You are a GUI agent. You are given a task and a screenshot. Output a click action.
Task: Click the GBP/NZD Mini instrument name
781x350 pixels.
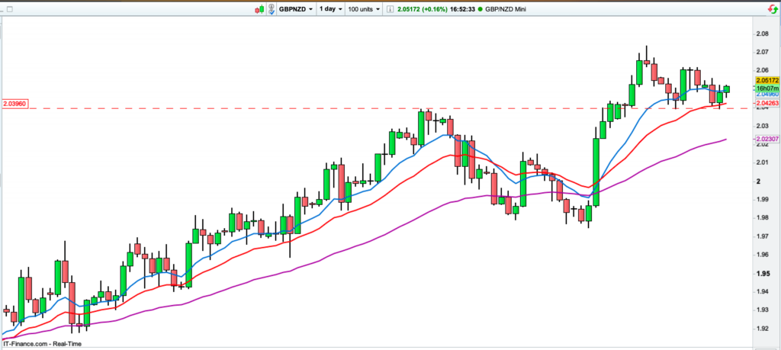click(x=506, y=9)
